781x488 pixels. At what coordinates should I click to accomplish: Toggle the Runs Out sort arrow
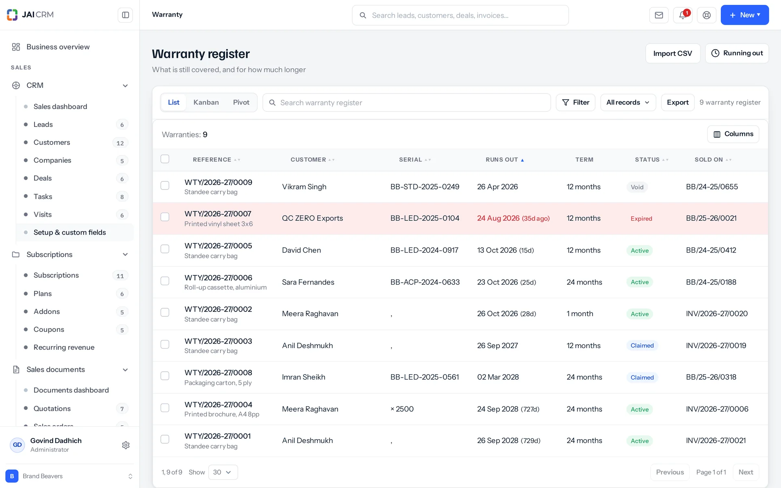522,160
